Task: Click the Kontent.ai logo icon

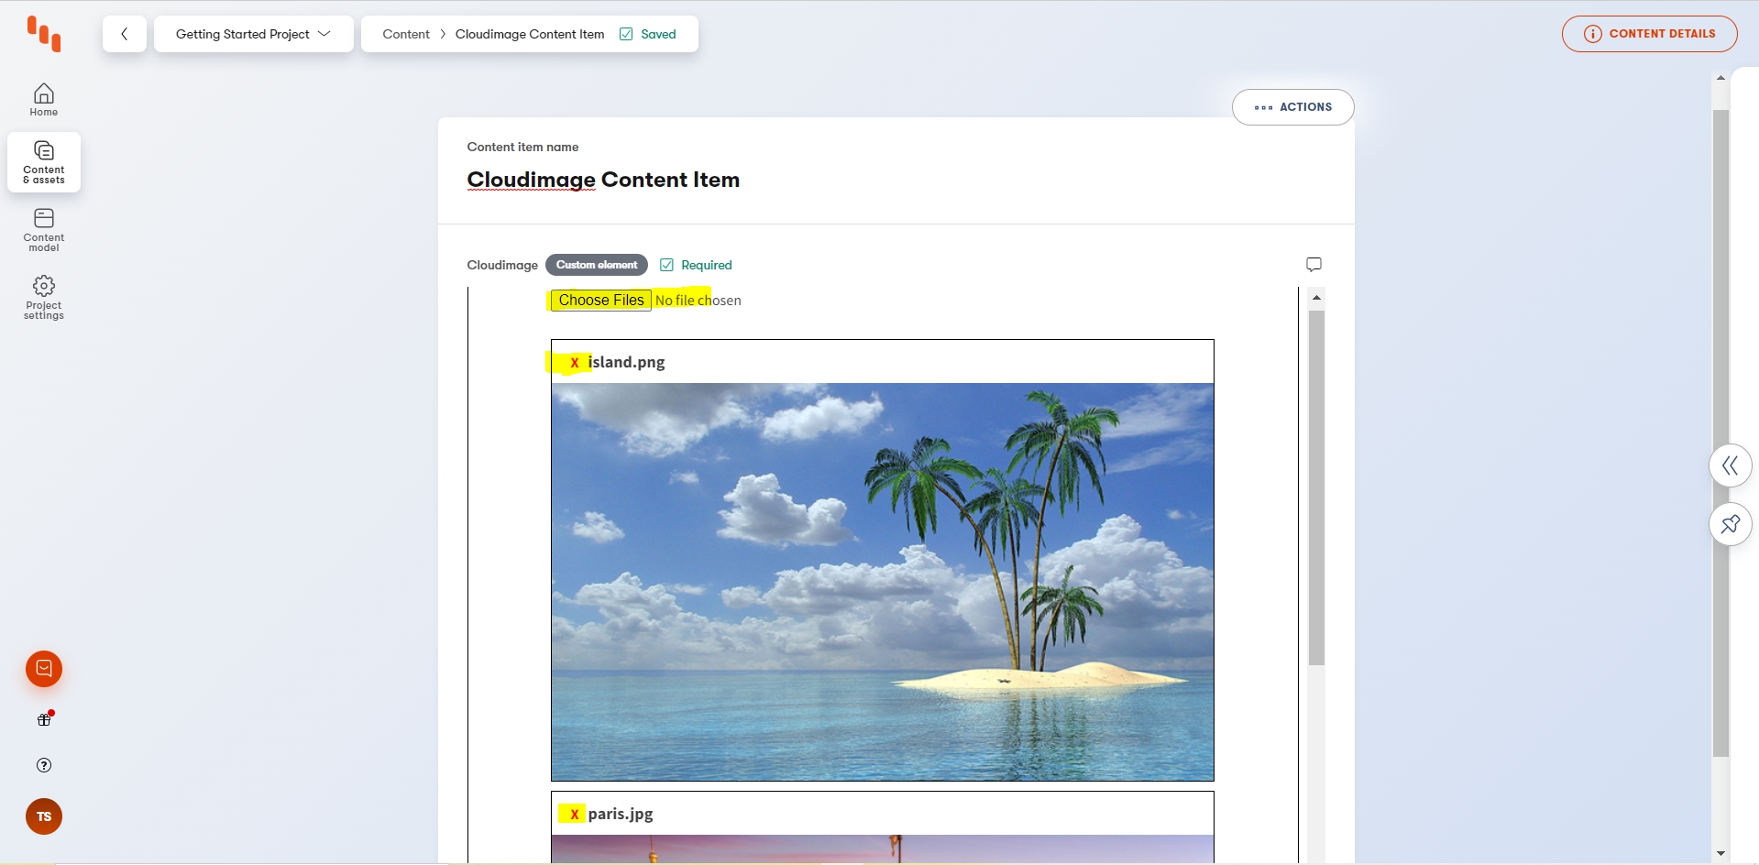Action: tap(44, 34)
